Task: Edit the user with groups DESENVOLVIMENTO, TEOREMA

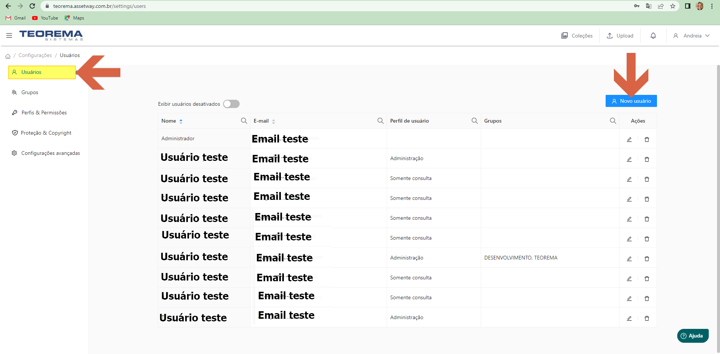Action: [x=629, y=259]
